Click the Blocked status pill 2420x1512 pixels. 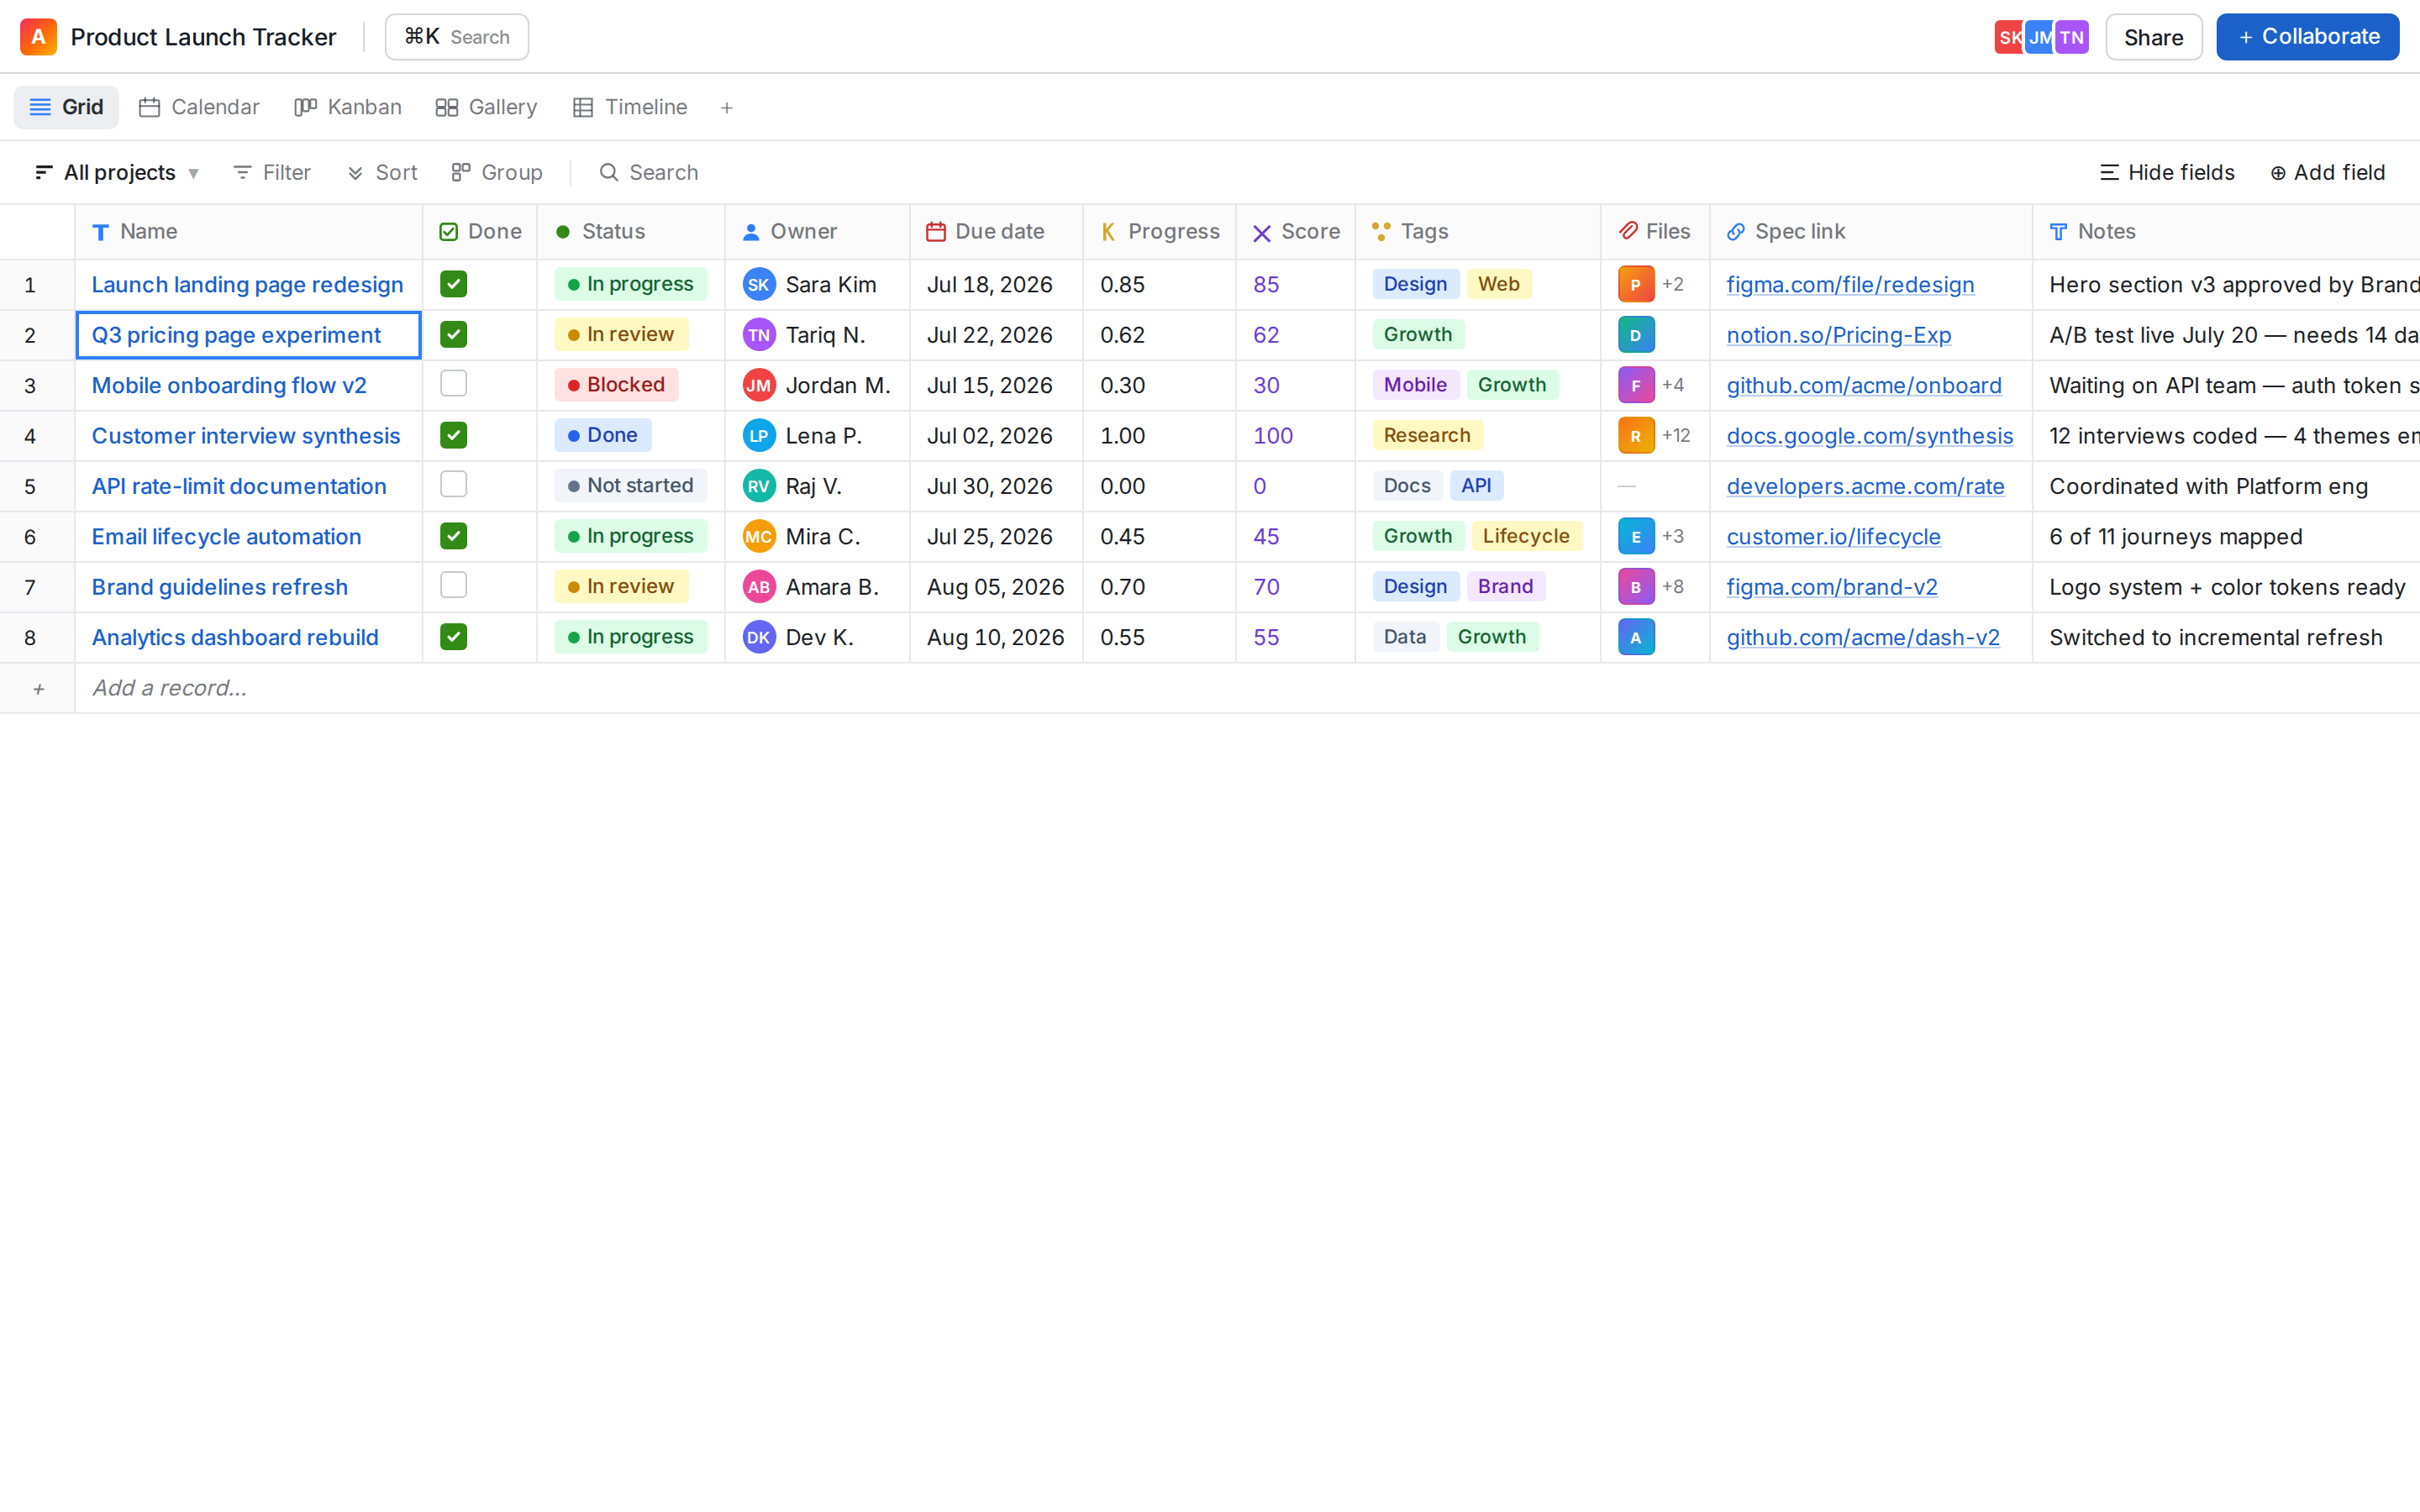[x=616, y=385]
